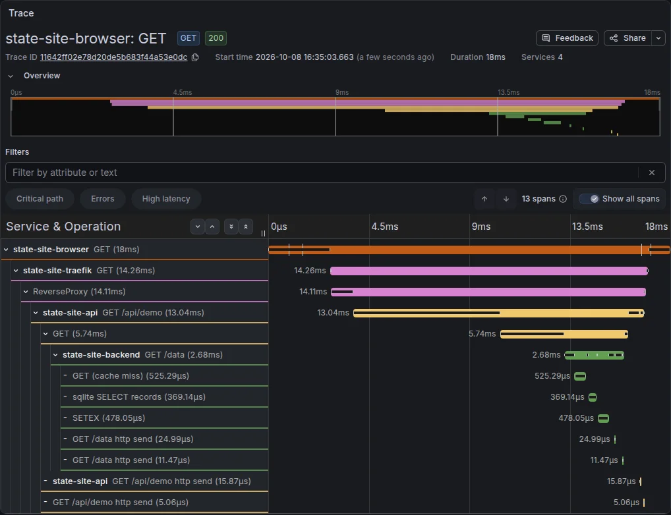
Task: Click the Start time value
Action: coord(305,57)
